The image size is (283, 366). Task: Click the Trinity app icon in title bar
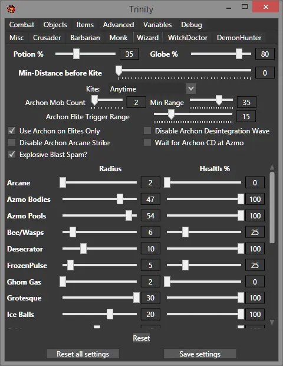coord(11,9)
